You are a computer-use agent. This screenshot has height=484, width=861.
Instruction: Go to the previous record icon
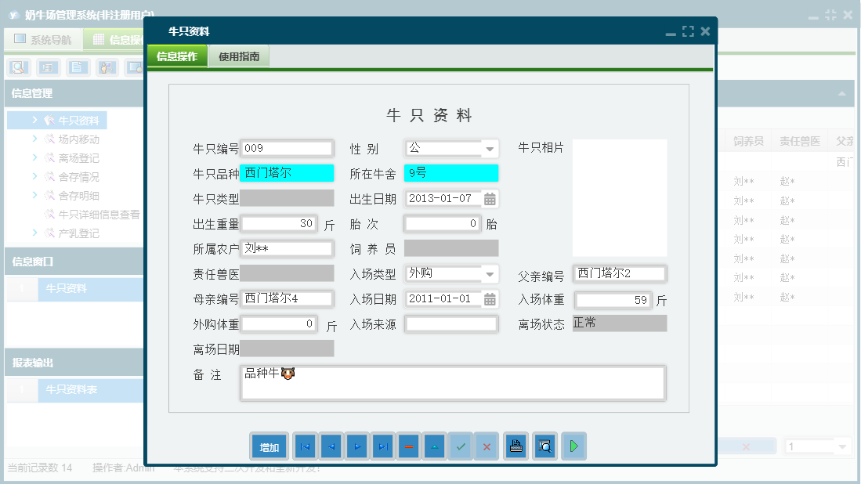click(330, 446)
